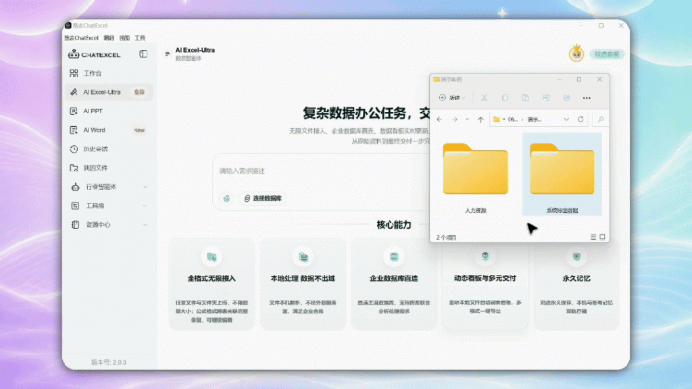This screenshot has width=692, height=389.
Task: Expand 资源中心 section
Action: point(109,225)
